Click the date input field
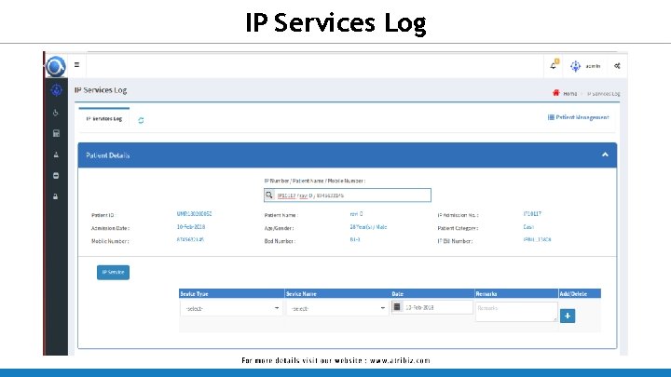Image resolution: width=671 pixels, height=377 pixels. [437, 307]
